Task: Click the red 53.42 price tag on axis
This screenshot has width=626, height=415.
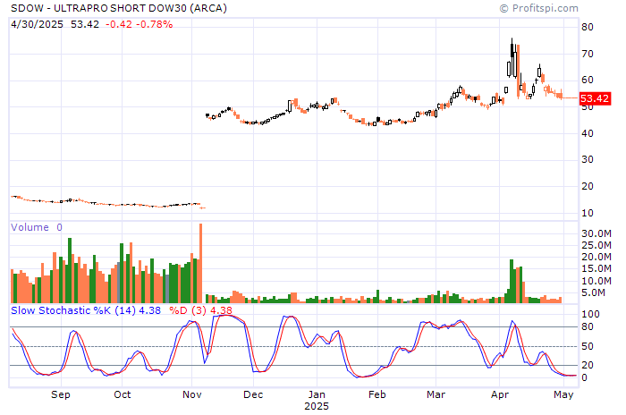Action: point(595,98)
